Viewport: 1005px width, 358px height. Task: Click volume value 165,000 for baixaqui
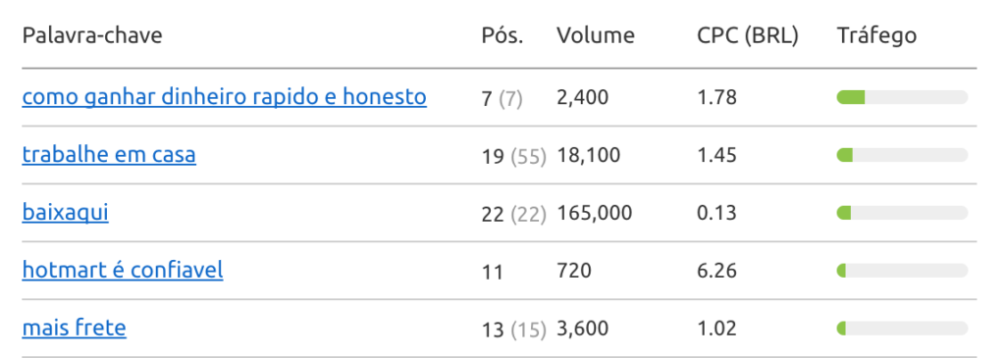[595, 213]
